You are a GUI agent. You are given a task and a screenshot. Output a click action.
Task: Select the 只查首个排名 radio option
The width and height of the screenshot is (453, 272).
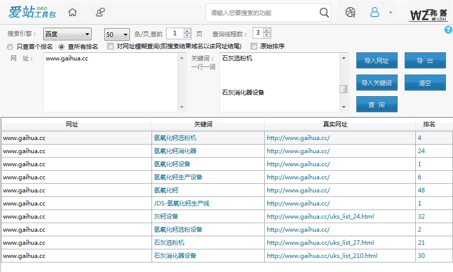point(10,46)
